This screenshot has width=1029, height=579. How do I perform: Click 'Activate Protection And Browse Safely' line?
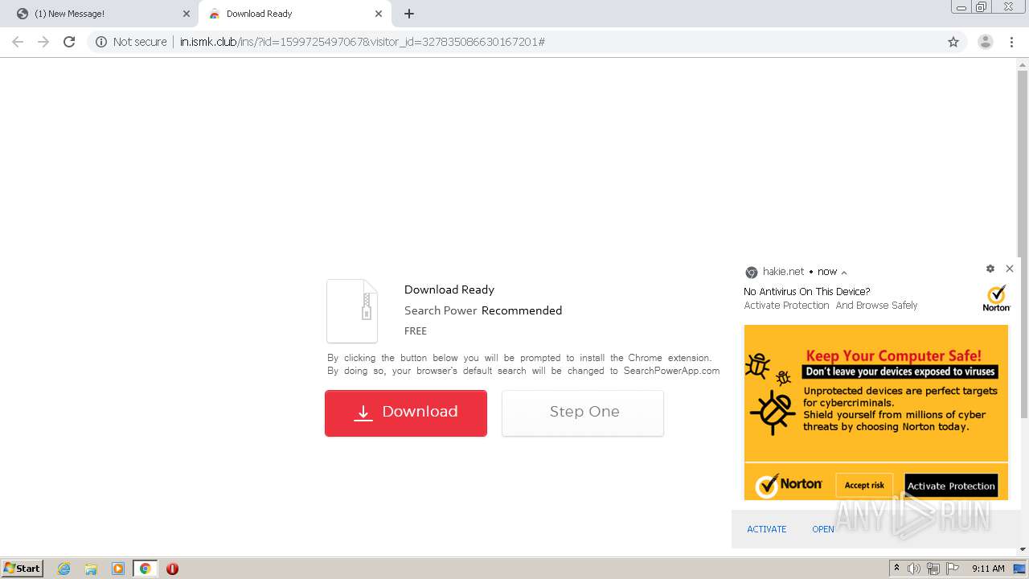point(830,306)
